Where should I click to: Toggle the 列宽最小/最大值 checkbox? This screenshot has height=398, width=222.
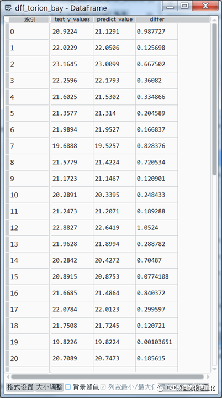103,387
